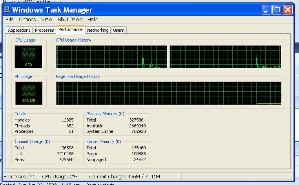Image resolution: width=299 pixels, height=185 pixels.
Task: Click the Task Manager title bar icon
Action: [x=7, y=10]
